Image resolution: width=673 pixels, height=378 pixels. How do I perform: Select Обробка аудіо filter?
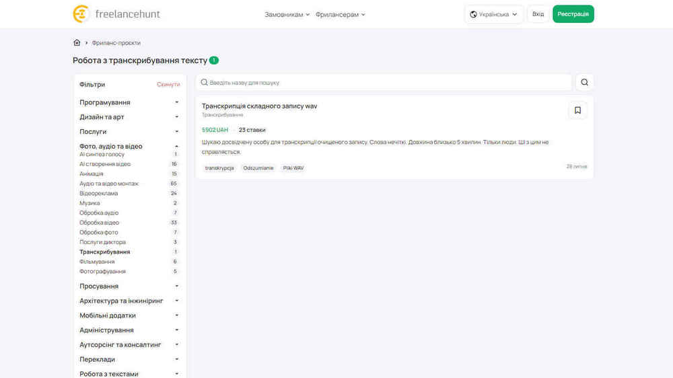pyautogui.click(x=99, y=213)
